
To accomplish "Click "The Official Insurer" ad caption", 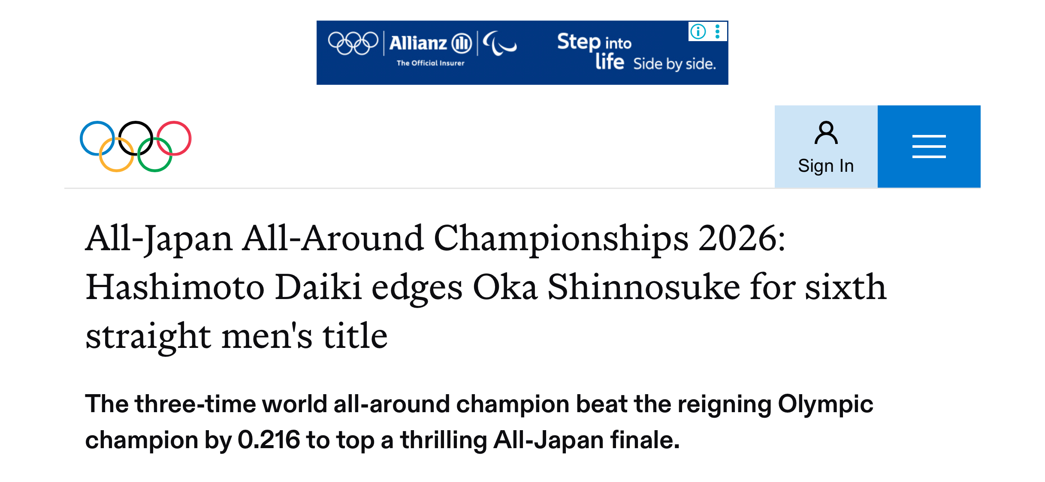I will pyautogui.click(x=430, y=63).
